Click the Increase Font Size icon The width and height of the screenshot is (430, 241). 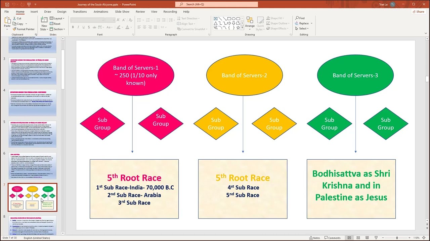click(x=119, y=20)
